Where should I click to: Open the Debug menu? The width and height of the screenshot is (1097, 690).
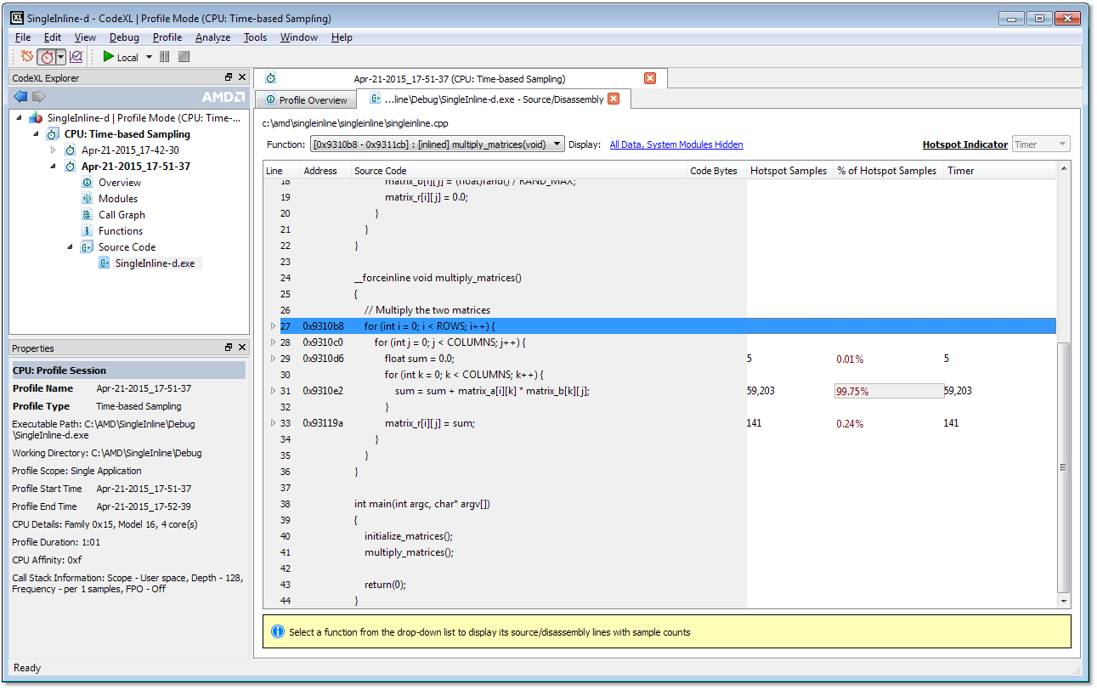[124, 37]
